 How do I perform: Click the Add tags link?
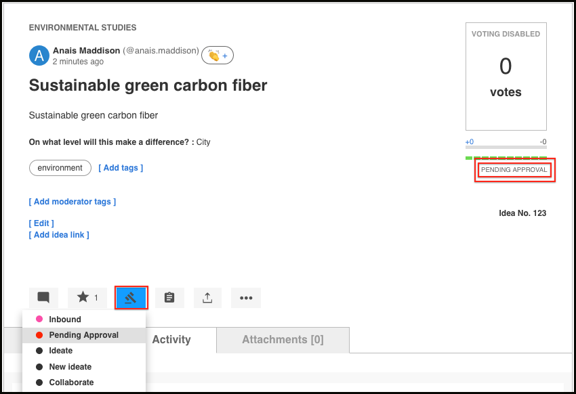click(121, 168)
